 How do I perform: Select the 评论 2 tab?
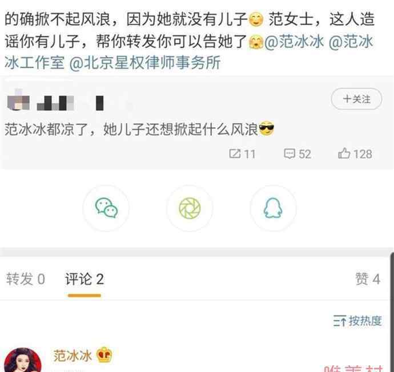pyautogui.click(x=85, y=279)
